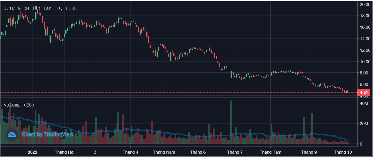Image resolution: width=375 pixels, height=159 pixels.
Task: Open the 'Chart by TradingView' link
Action: tap(48, 134)
